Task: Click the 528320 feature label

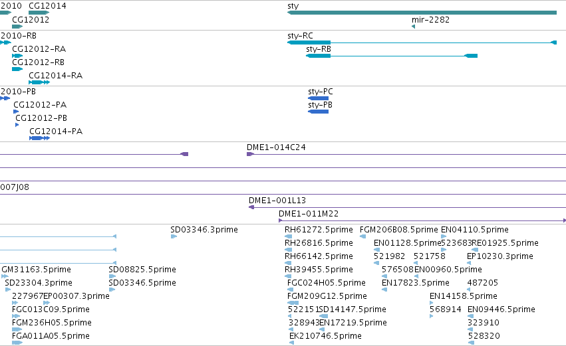Action: click(x=484, y=336)
